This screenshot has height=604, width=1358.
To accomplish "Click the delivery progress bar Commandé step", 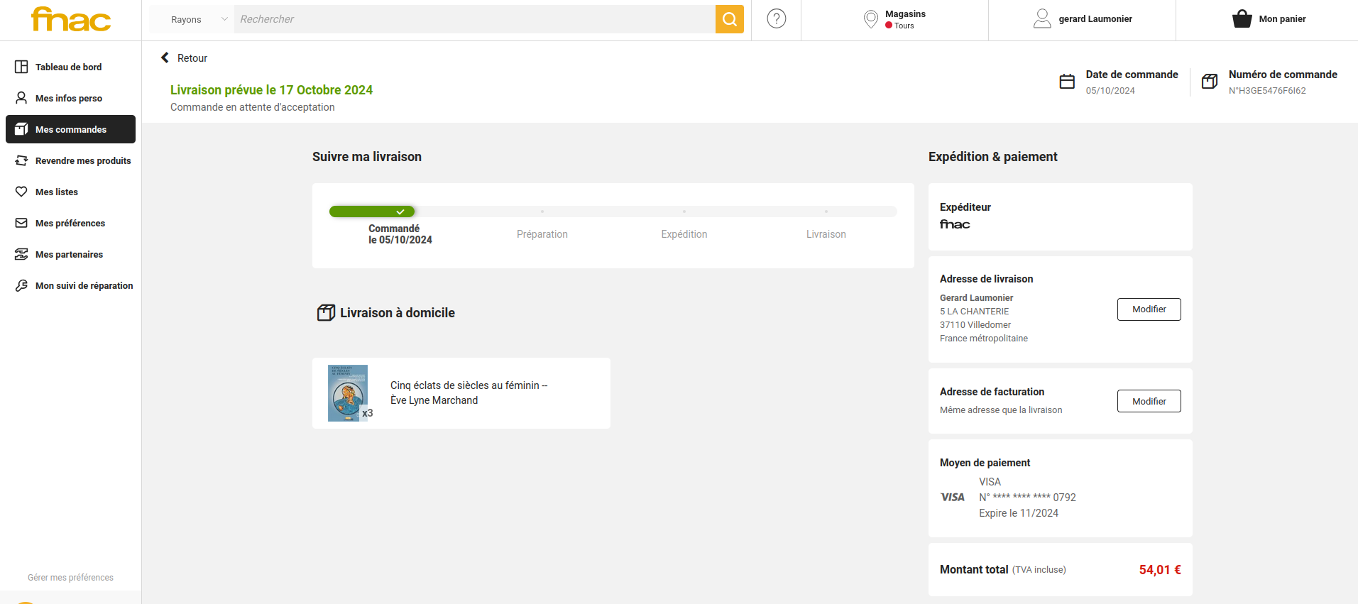I will [372, 212].
